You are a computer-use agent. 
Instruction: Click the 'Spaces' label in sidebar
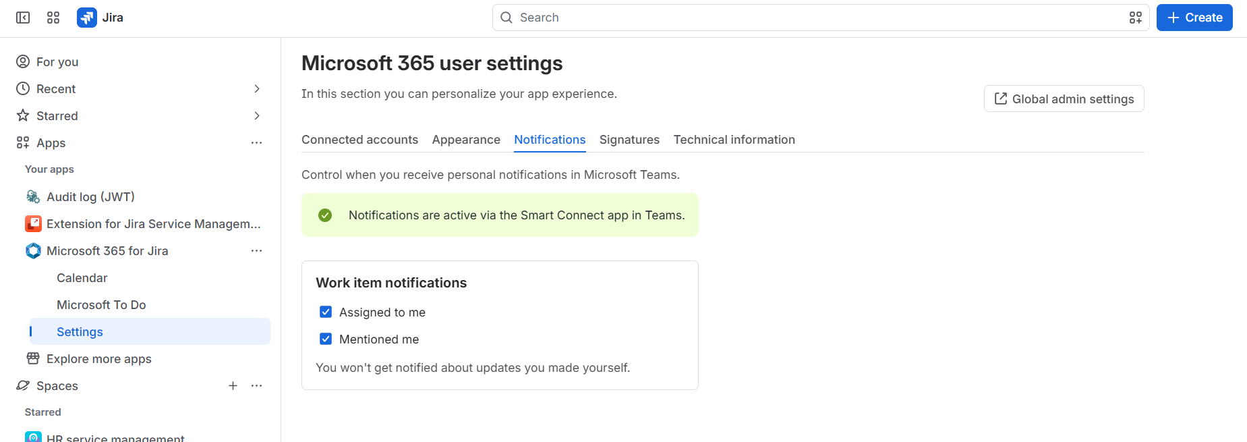coord(57,386)
